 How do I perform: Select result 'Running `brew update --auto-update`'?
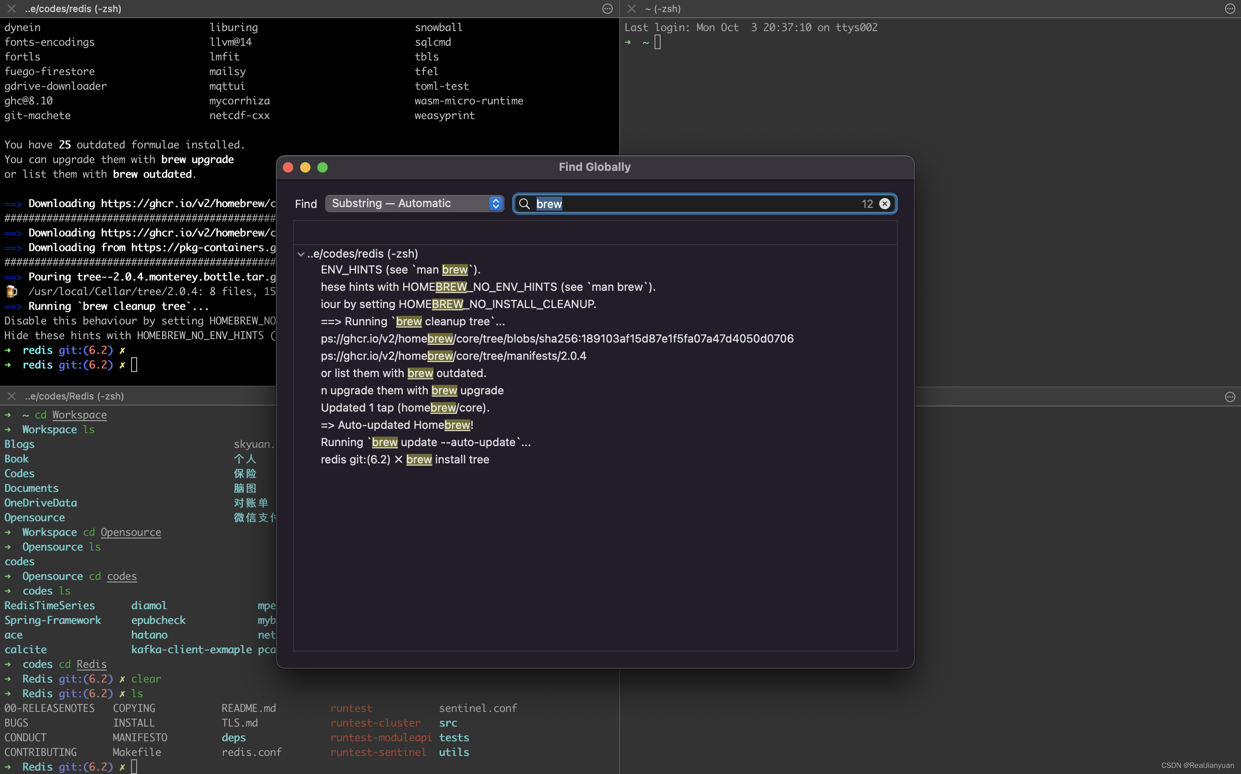pos(426,442)
